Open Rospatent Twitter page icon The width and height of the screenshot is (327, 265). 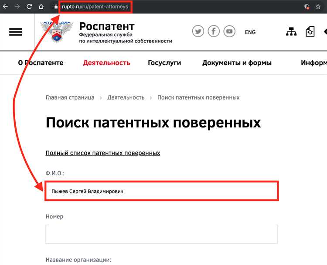198,31
